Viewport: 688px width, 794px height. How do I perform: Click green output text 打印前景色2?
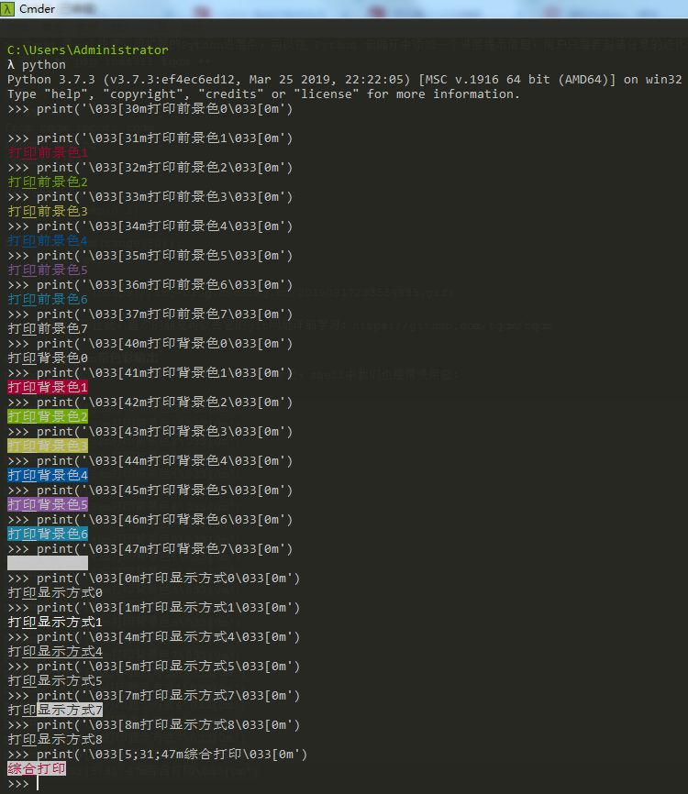(x=48, y=182)
